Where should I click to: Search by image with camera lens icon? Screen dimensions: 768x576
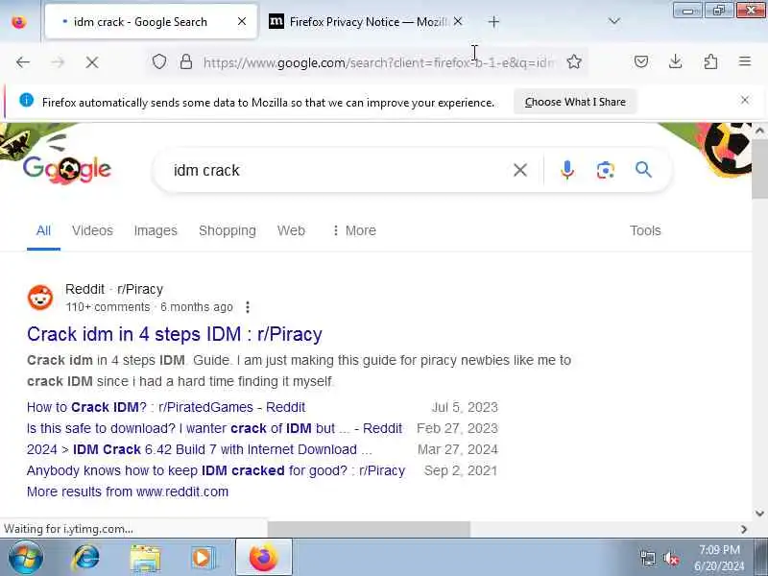(606, 170)
